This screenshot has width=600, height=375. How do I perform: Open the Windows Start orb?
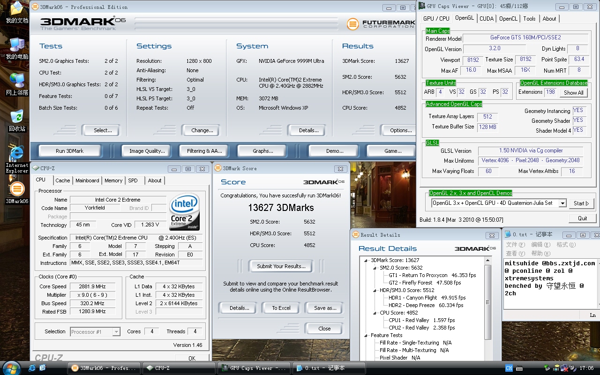[11, 367]
